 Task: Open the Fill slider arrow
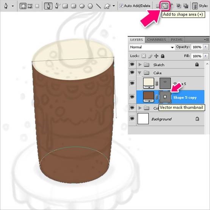click(206, 56)
